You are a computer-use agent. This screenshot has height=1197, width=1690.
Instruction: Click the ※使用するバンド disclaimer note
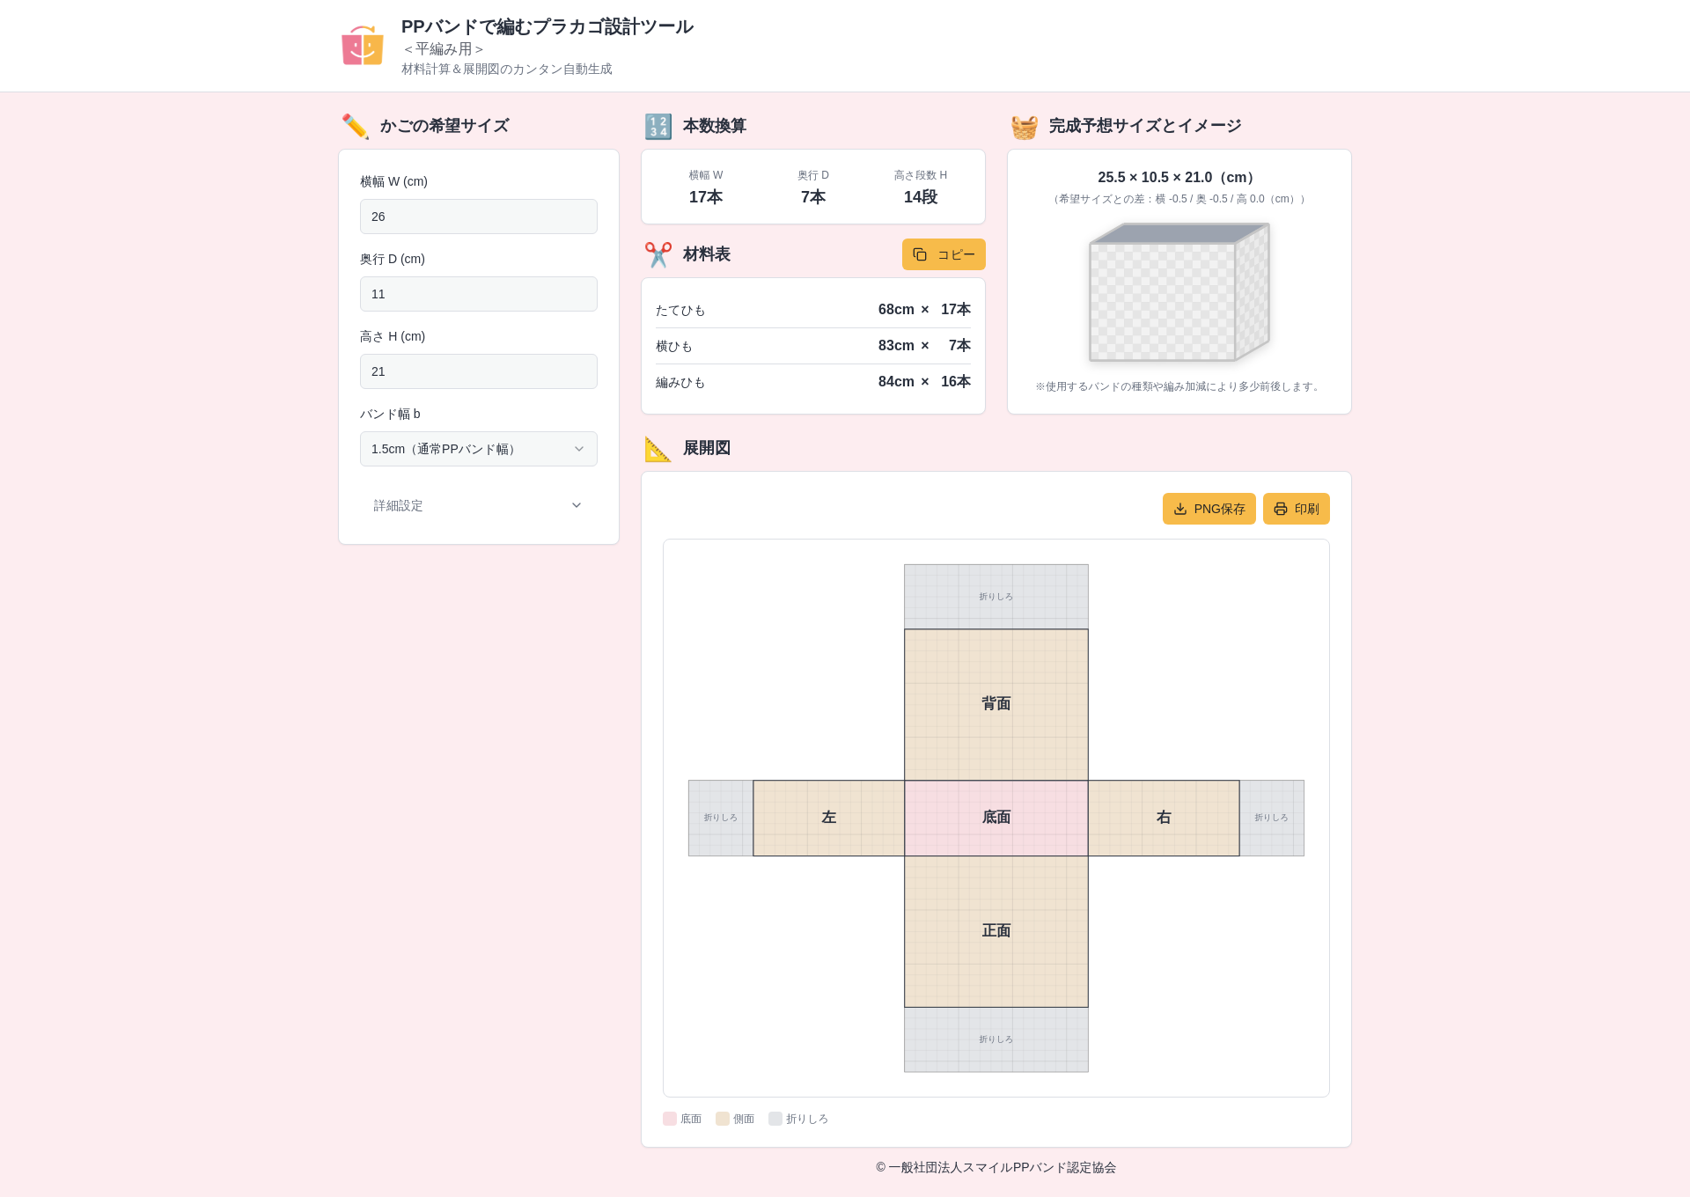(1179, 386)
